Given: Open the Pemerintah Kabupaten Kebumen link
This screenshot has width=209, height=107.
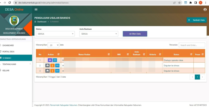Looking at the screenshot, I should (x=64, y=105).
